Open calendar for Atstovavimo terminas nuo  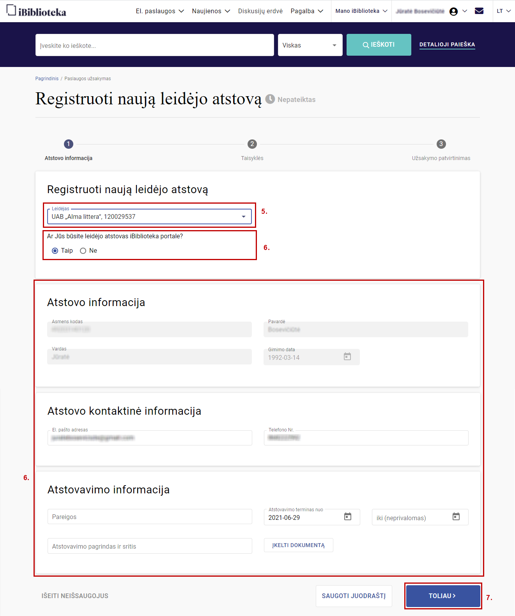[x=348, y=517]
